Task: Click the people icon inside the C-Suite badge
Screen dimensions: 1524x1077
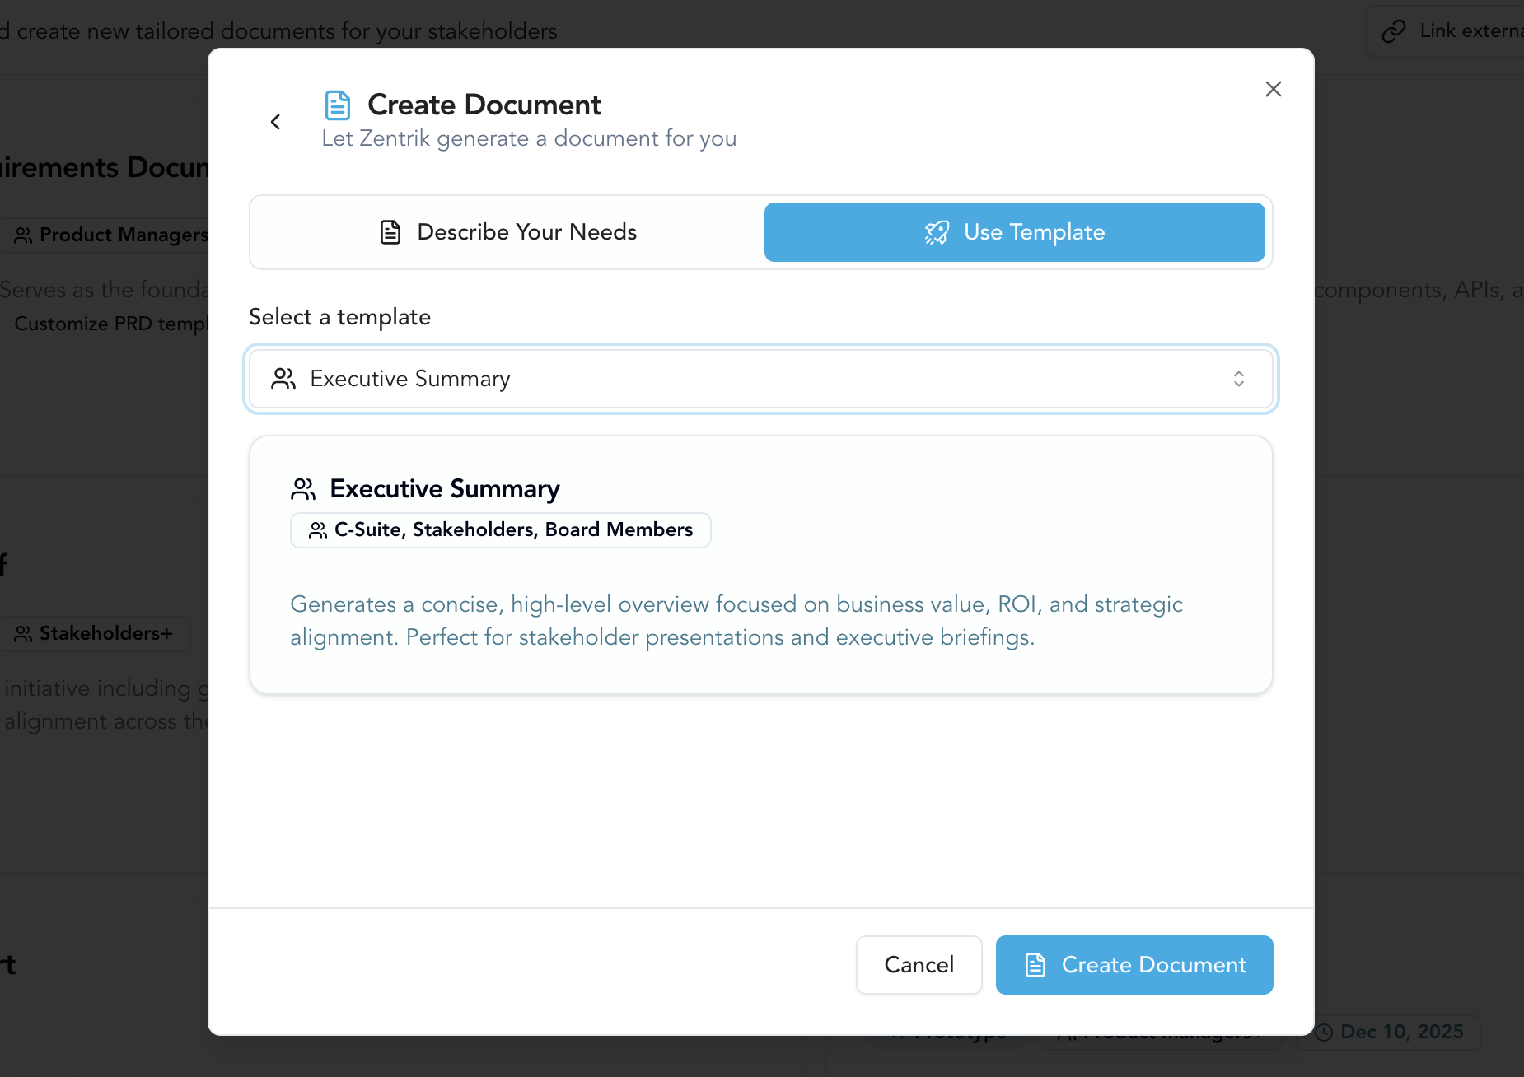Action: pos(316,530)
